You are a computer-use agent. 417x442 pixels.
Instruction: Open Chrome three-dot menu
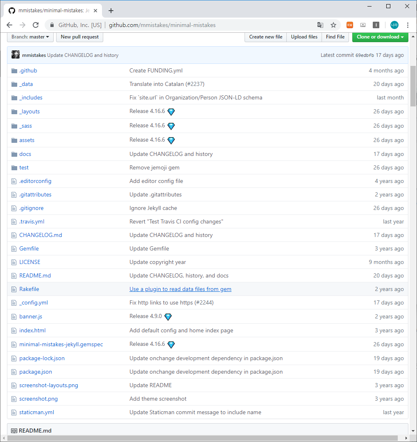point(408,25)
